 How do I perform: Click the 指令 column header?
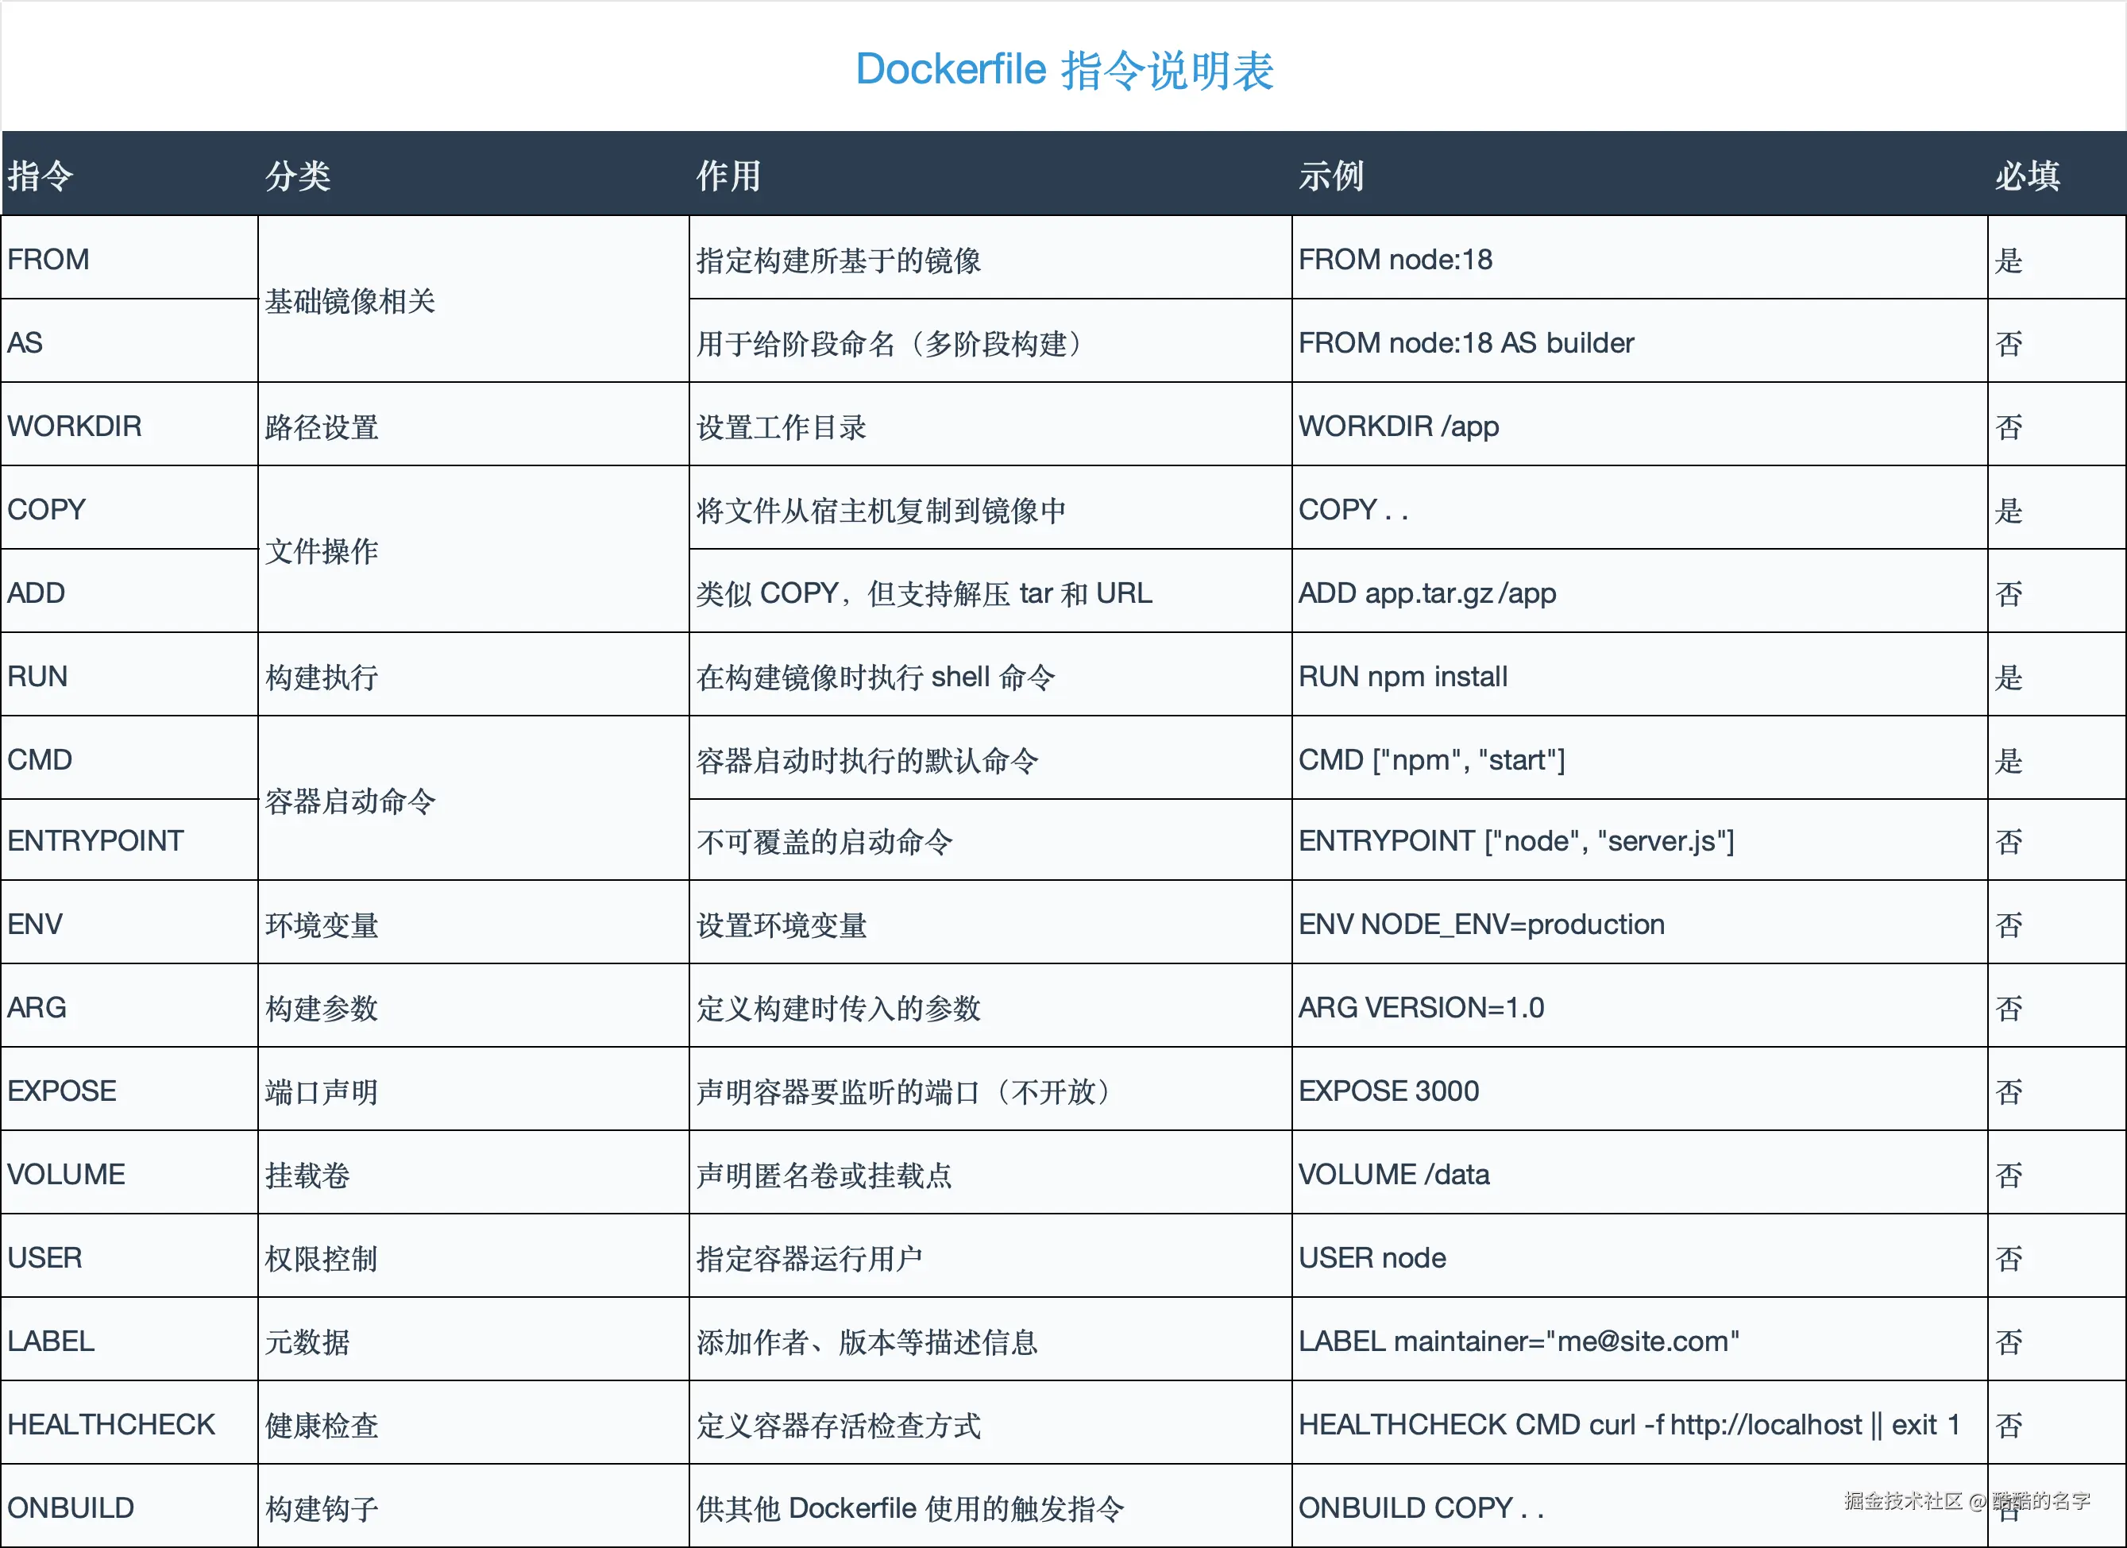point(41,176)
